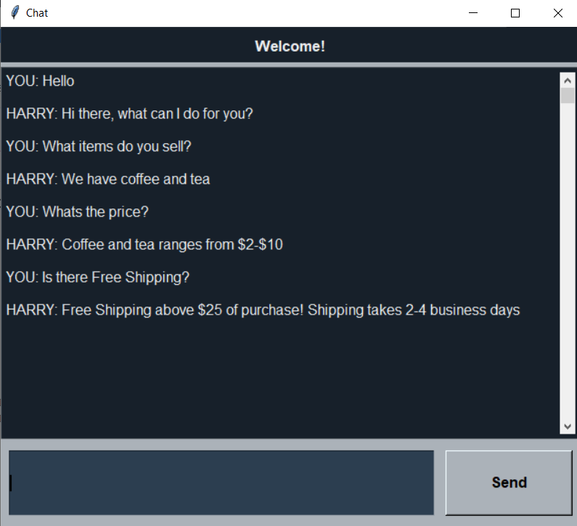Click the scrollbar down arrow

568,426
